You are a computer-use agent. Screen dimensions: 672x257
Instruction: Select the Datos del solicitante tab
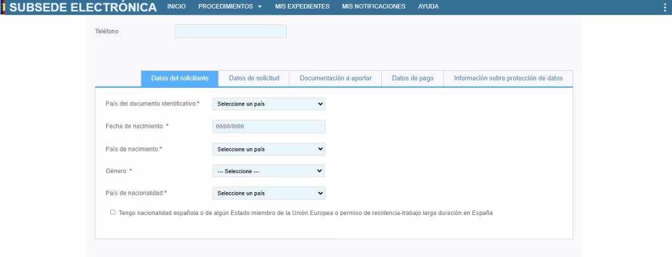click(x=180, y=79)
